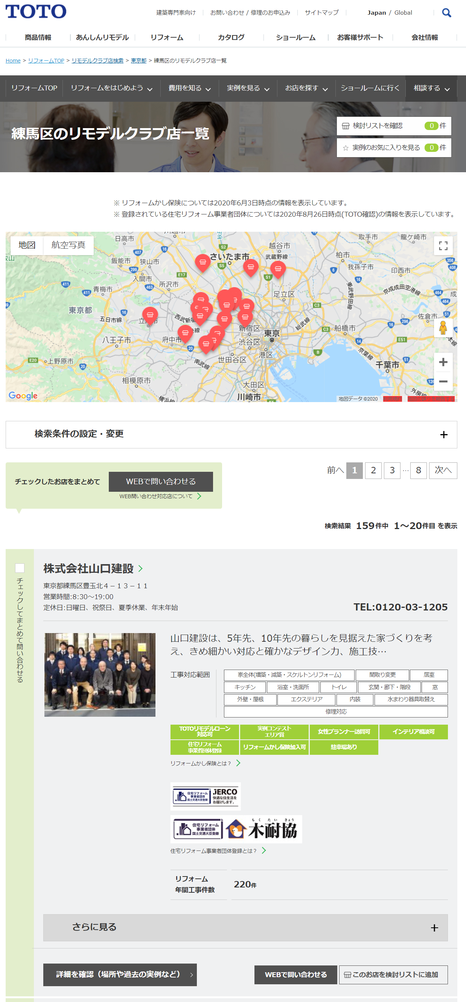Click the arrow next to WEB問い合わせ対応店について
This screenshot has width=466, height=1002.
(x=199, y=496)
